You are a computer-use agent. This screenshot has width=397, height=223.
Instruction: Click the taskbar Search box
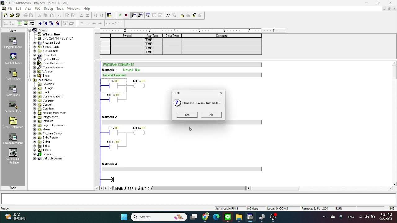click(x=159, y=217)
